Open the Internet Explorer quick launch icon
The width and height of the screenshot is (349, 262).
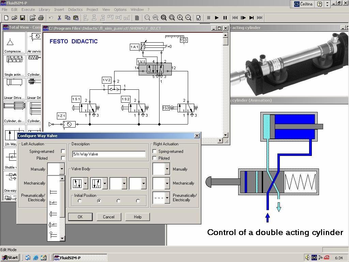[x=35, y=258]
